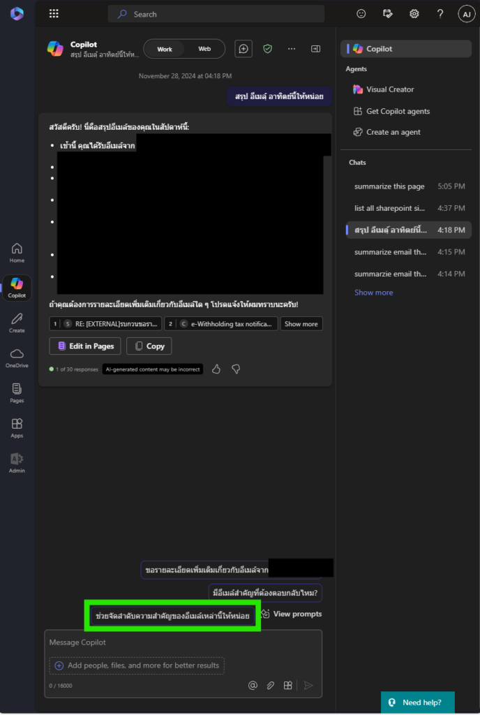Open the selected Thai chat at 4:18 PM
Screen dimensions: 480x715
(409, 230)
